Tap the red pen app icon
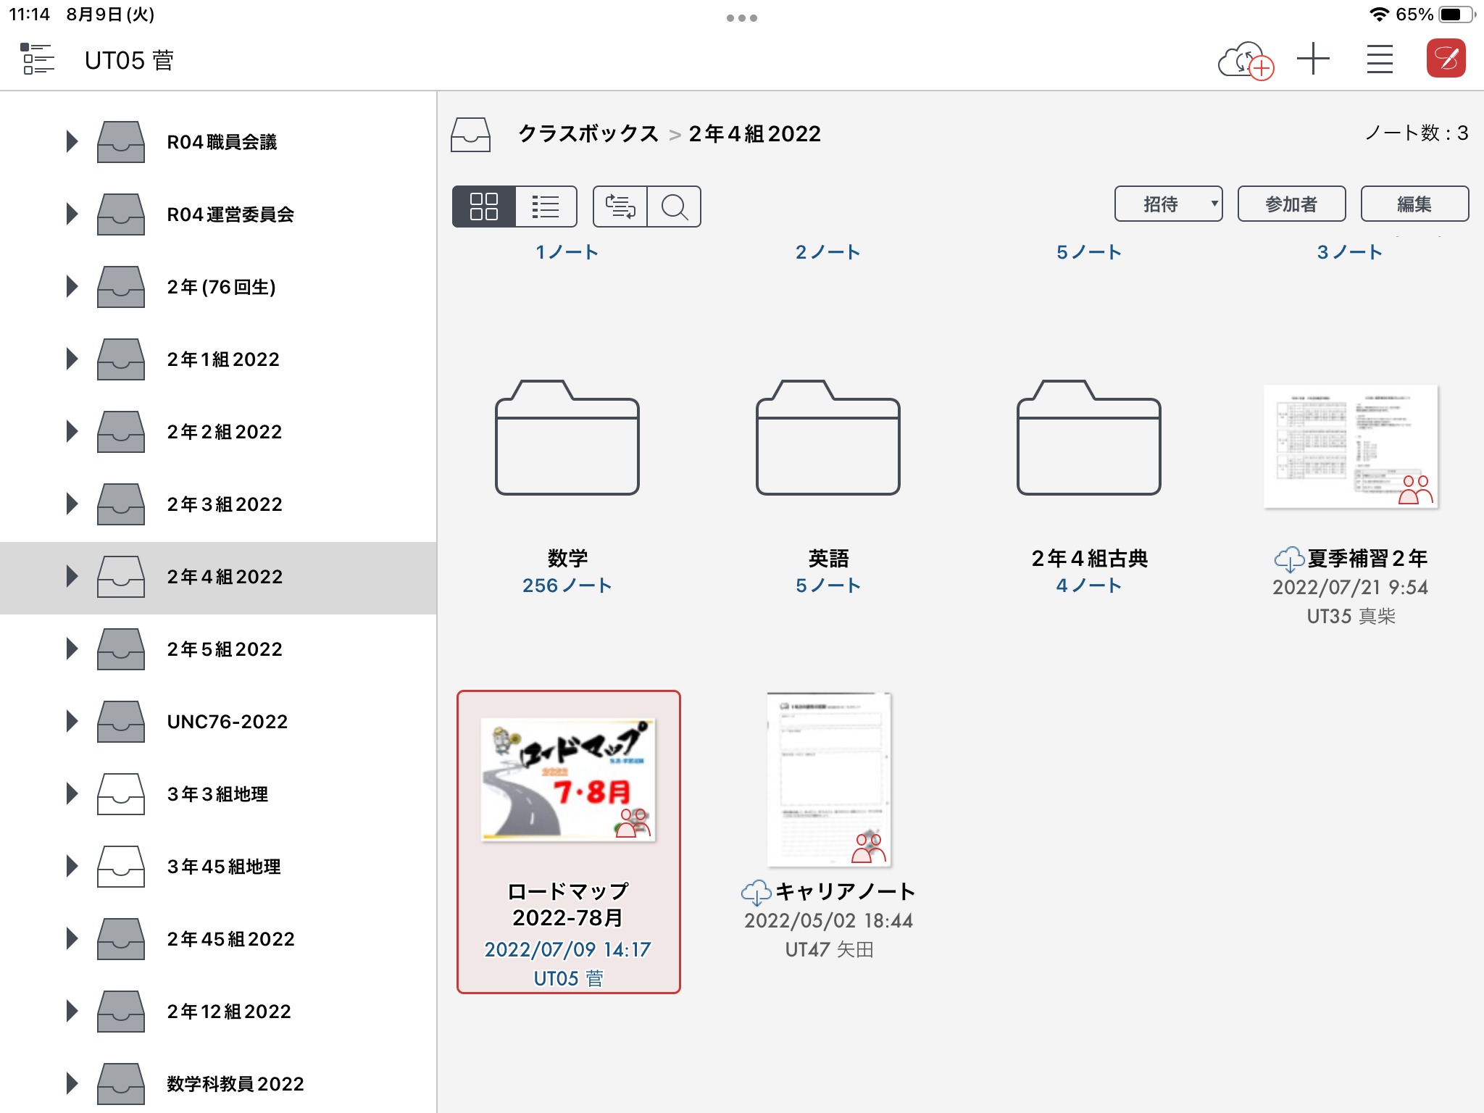1484x1113 pixels. (1446, 59)
